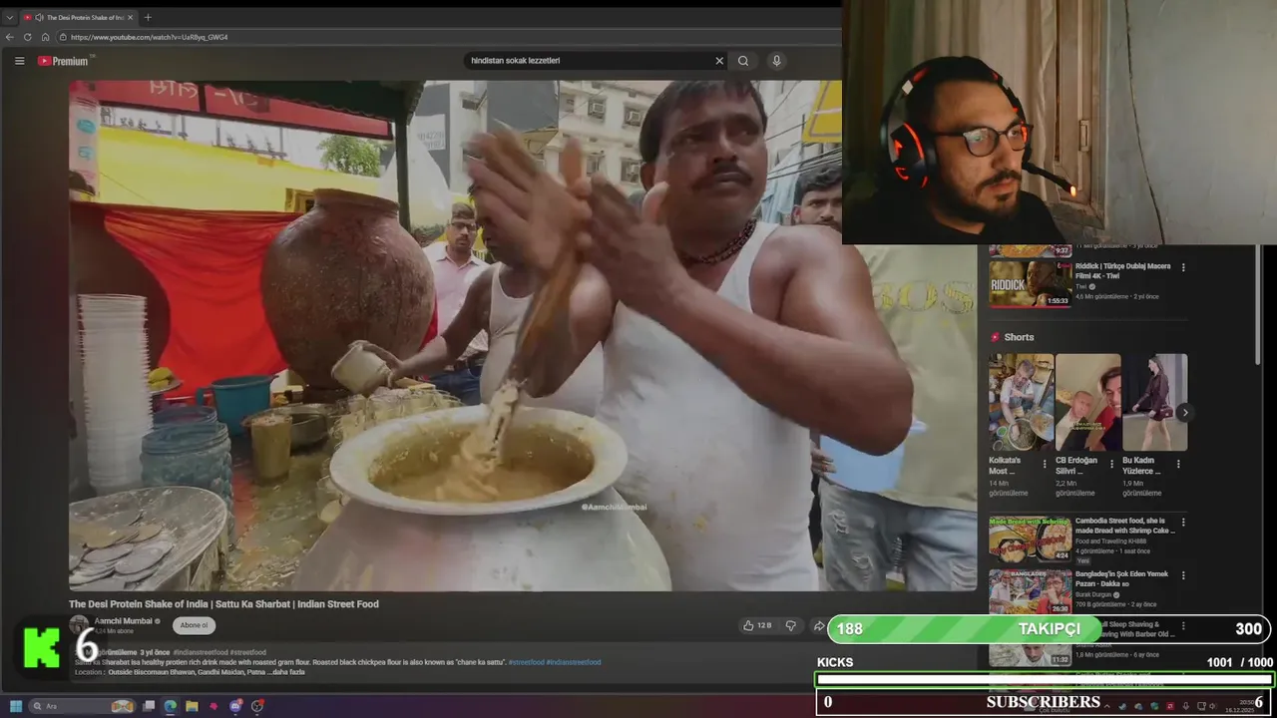Open the #indianstreetfood hashtag above description
1277x718 pixels.
click(x=201, y=652)
